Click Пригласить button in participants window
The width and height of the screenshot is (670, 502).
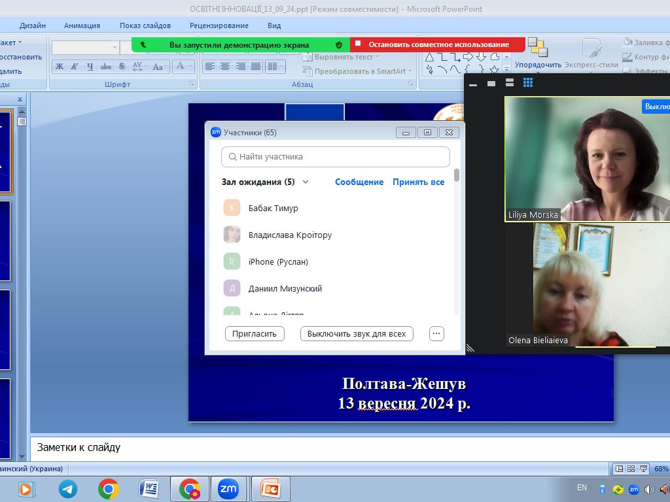255,334
